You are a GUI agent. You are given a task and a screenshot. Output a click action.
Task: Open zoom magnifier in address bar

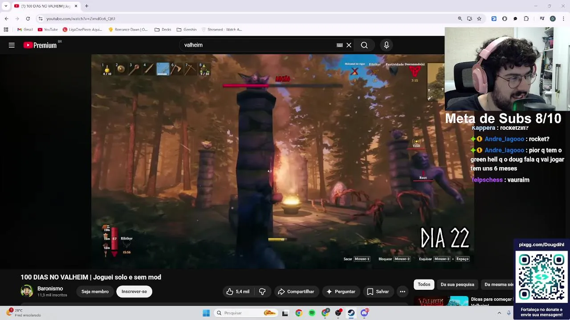coord(460,19)
